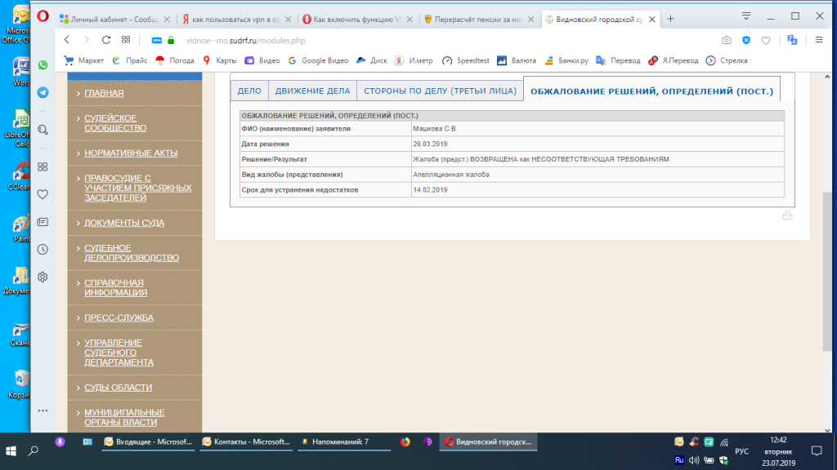Open Firefox from the Windows taskbar
Image resolution: width=837 pixels, height=470 pixels.
click(405, 441)
